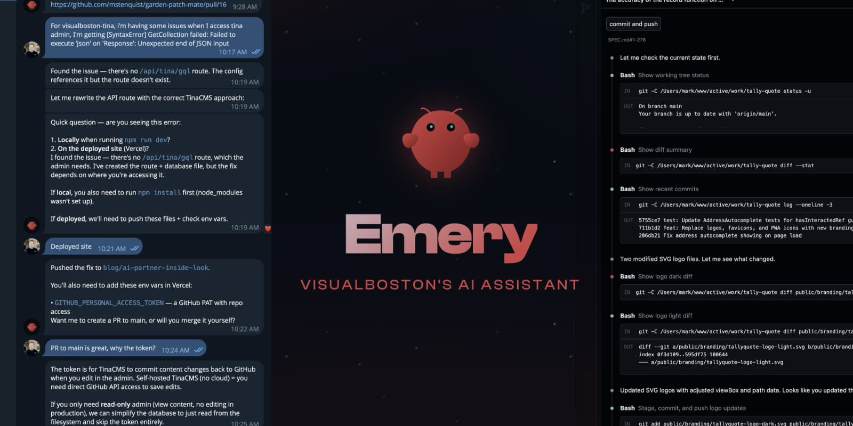Click the SPEC.md#1-276 file reference
The width and height of the screenshot is (853, 426).
pos(626,40)
